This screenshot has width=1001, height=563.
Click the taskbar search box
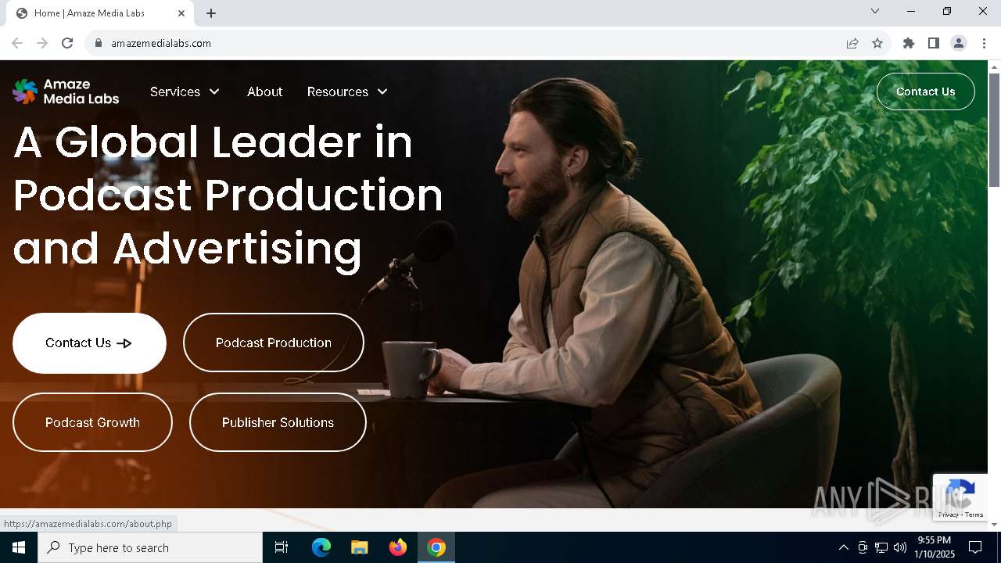(150, 547)
